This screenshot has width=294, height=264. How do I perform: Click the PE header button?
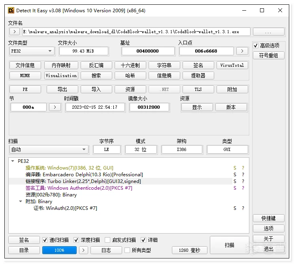point(25,89)
